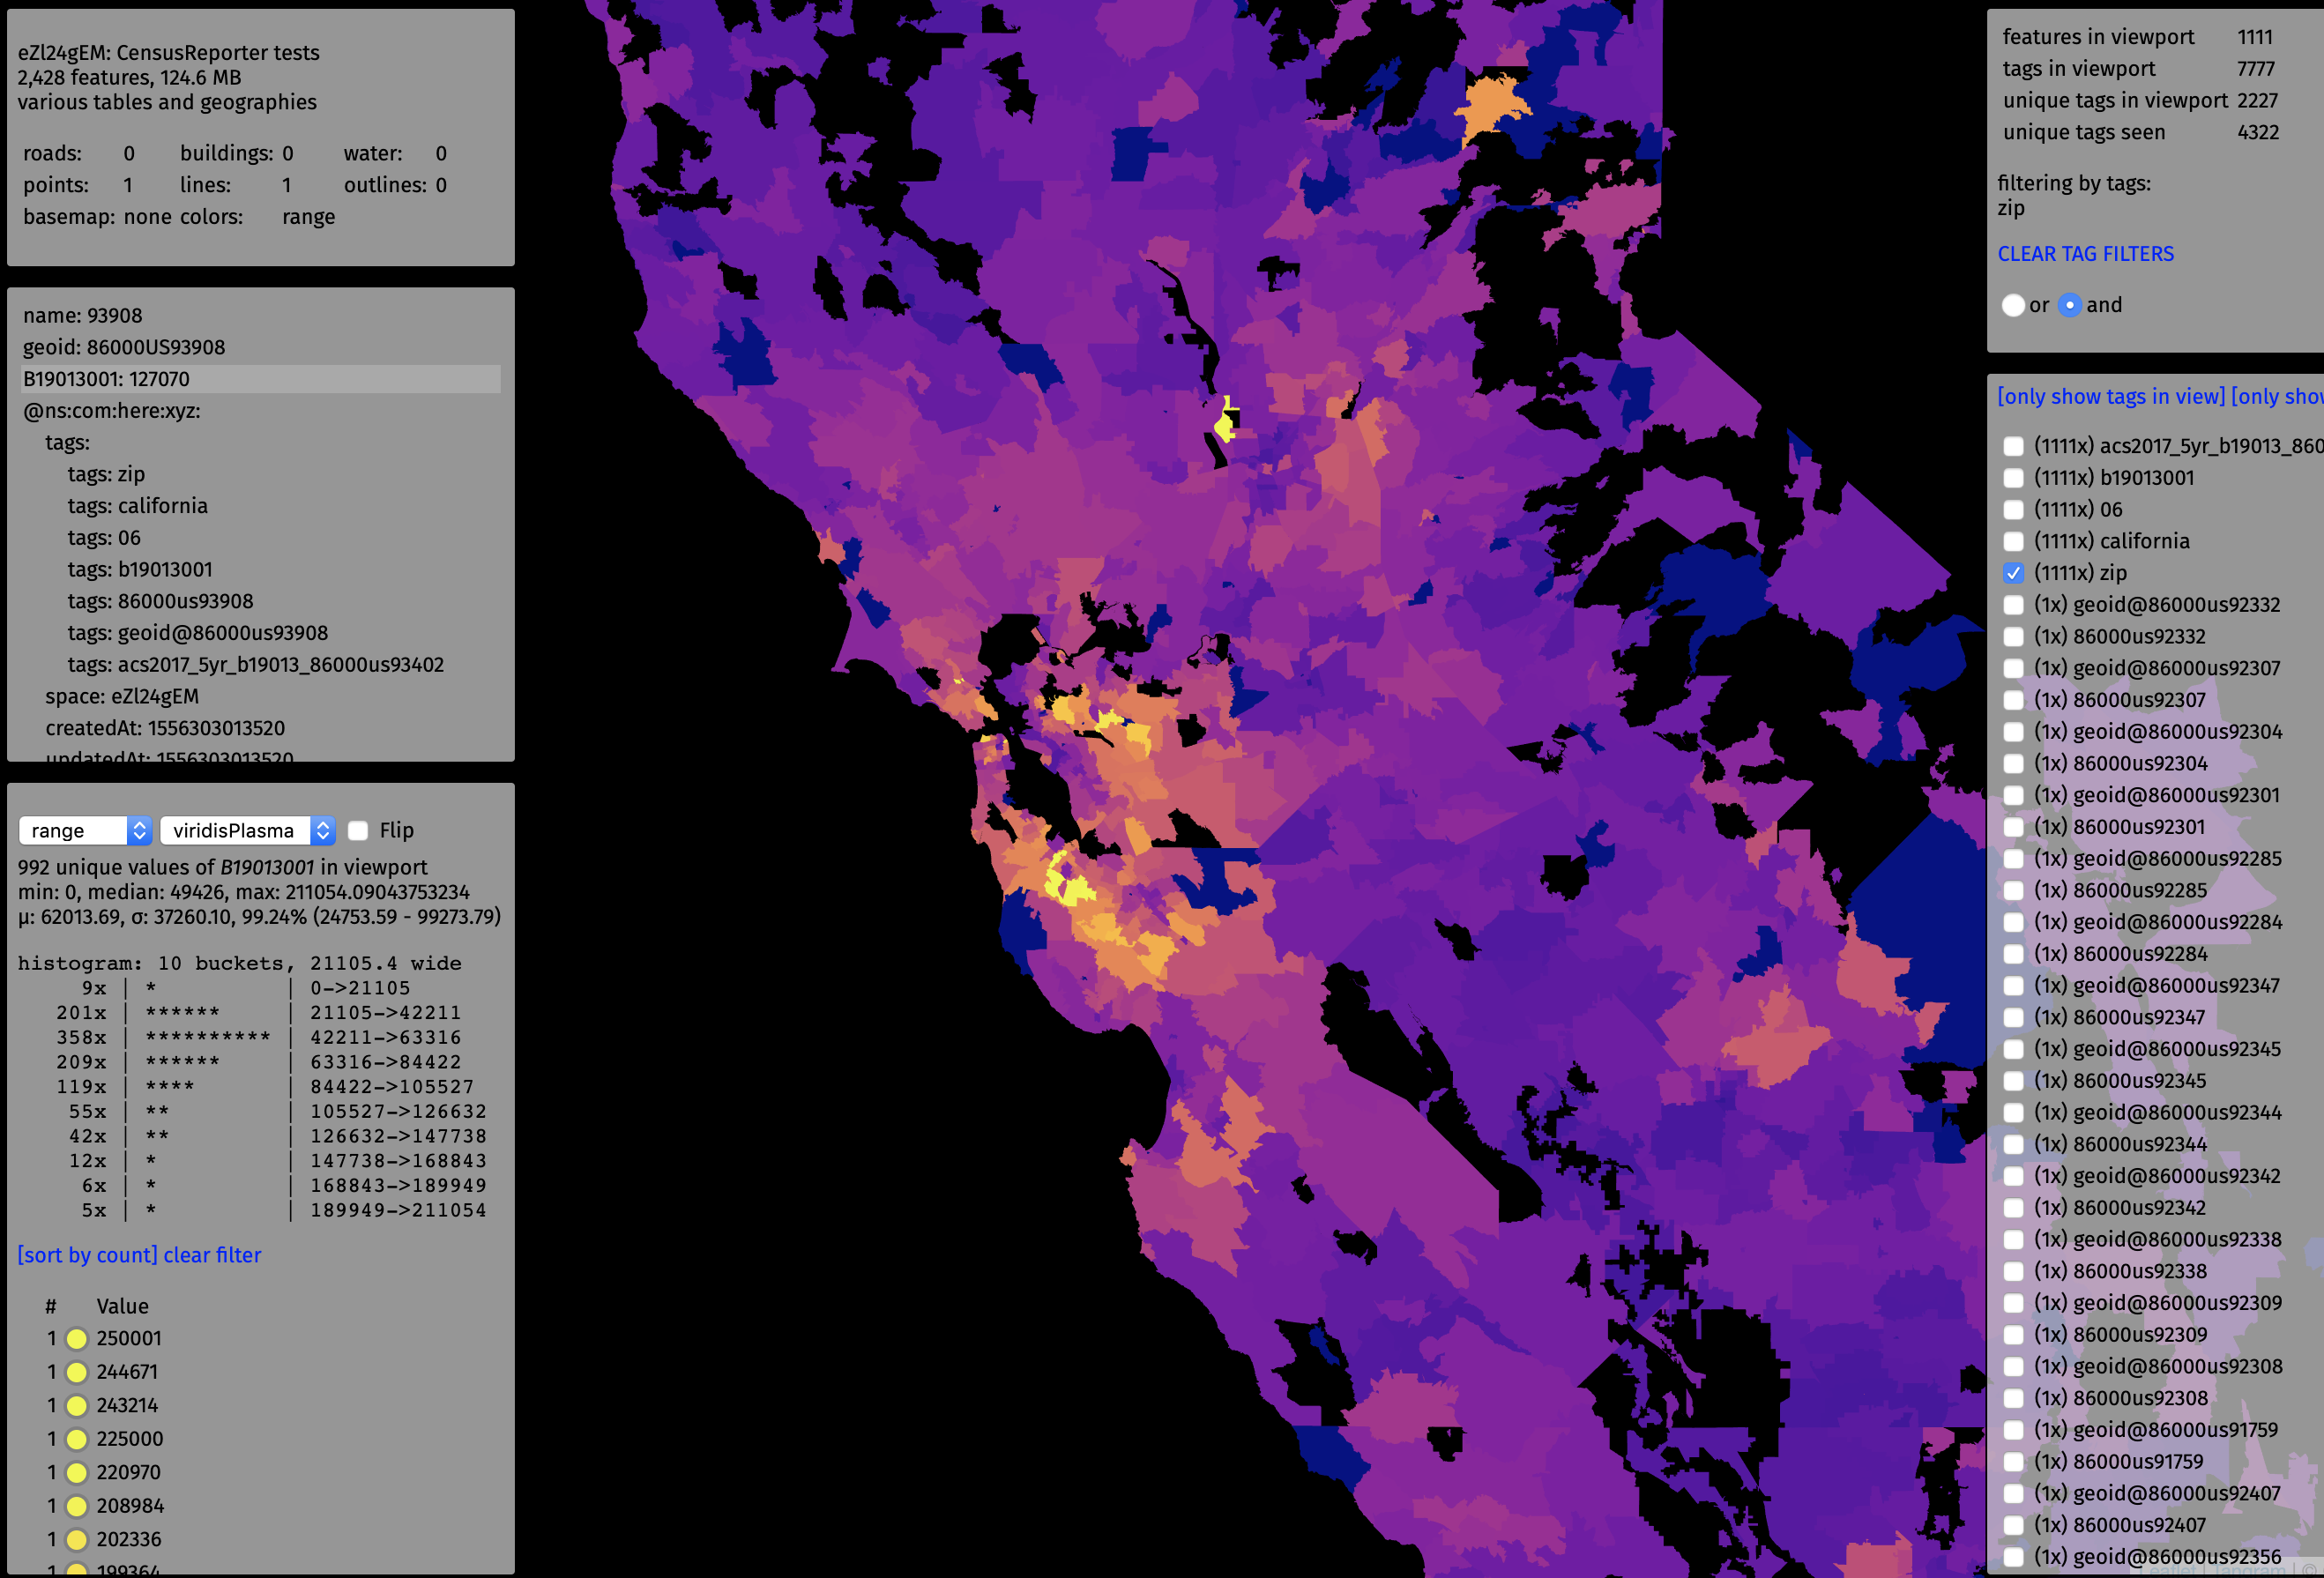Click the "tags: geoid@86000us93908" entry

point(197,633)
